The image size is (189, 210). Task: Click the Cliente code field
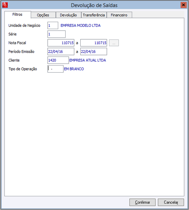pyautogui.click(x=58, y=60)
